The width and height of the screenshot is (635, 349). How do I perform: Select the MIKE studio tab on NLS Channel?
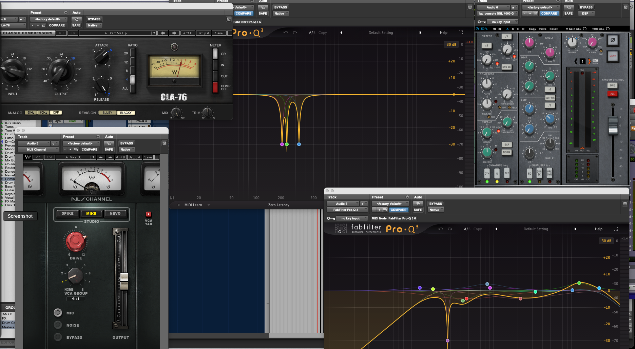click(x=91, y=213)
